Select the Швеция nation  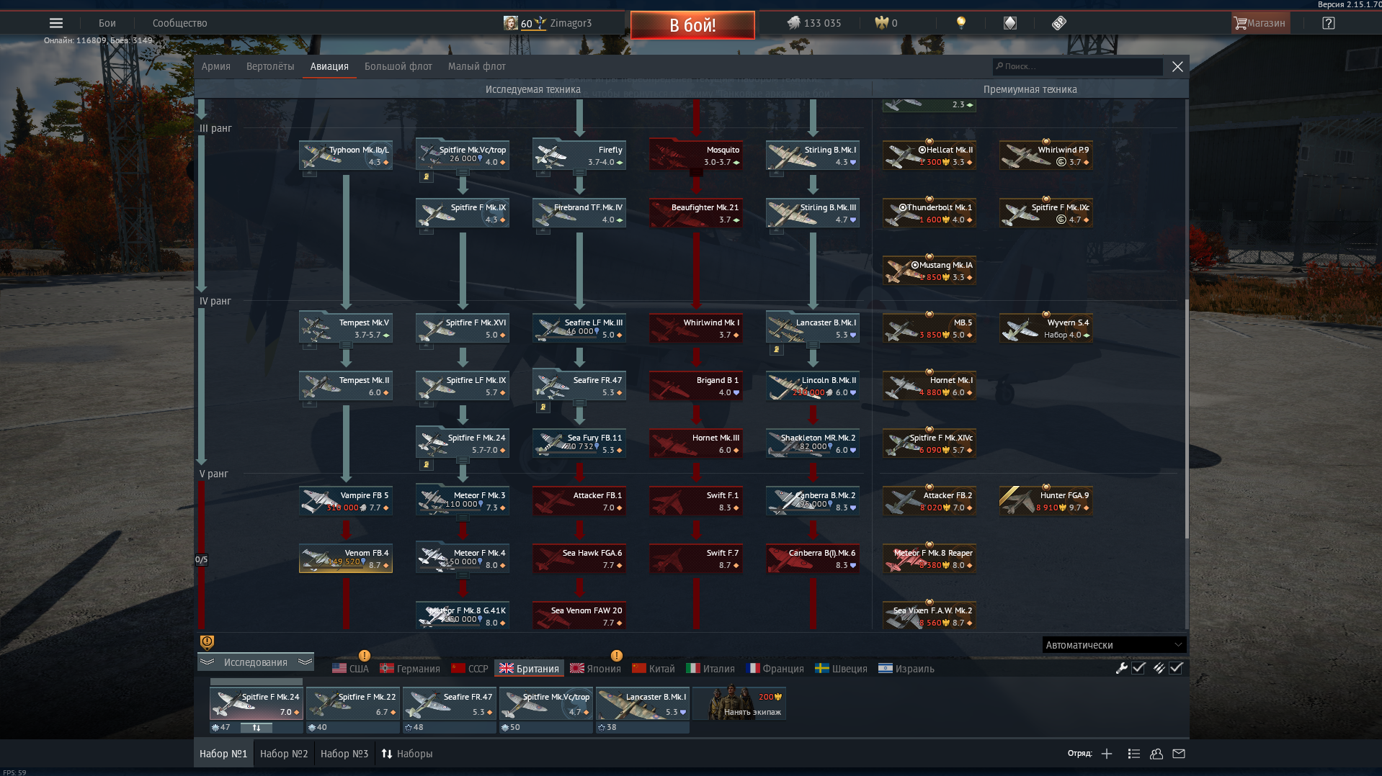pyautogui.click(x=841, y=669)
